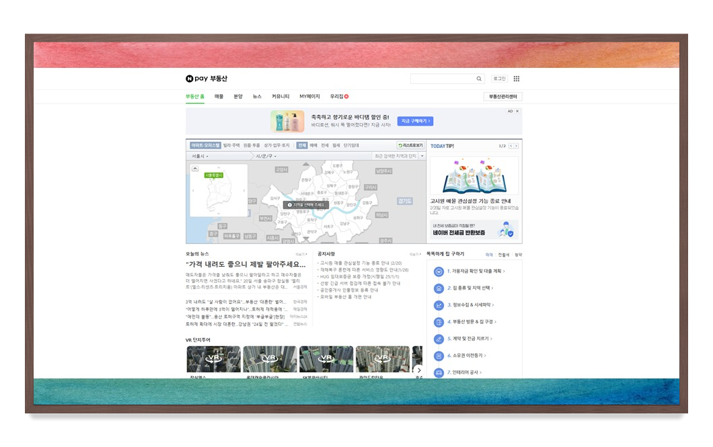Click the house icon for step 2
This screenshot has height=447, width=713.
click(x=439, y=288)
